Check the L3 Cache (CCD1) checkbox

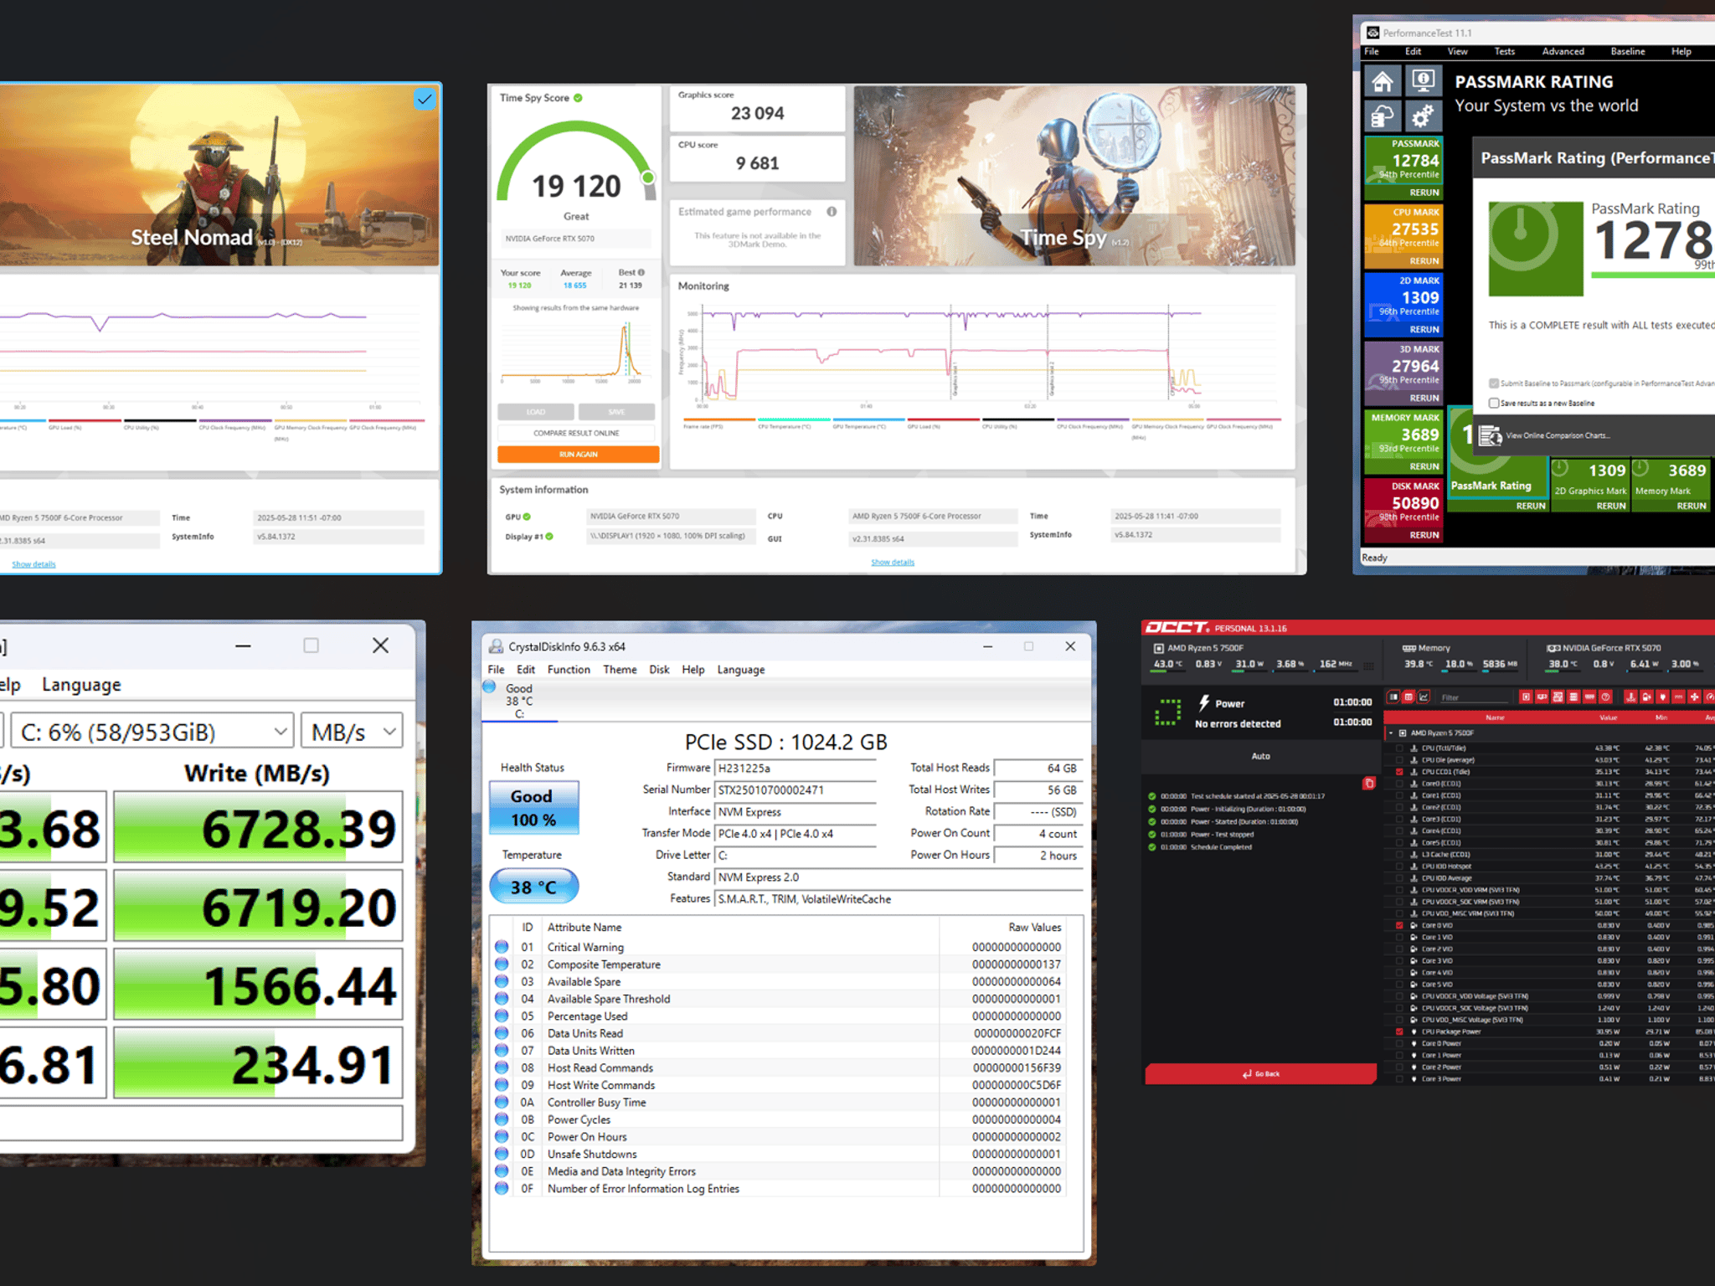click(x=1399, y=854)
